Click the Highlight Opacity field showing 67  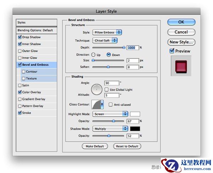click(x=133, y=121)
